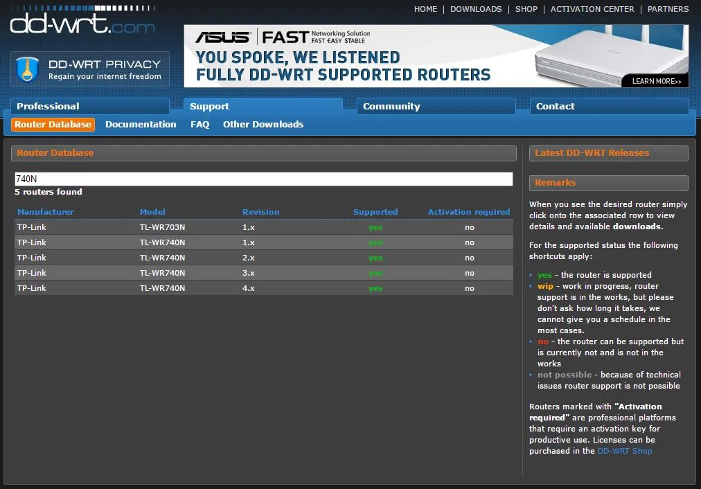This screenshot has width=701, height=489.
Task: Open the ACTIVATION CENTER link
Action: click(x=592, y=9)
